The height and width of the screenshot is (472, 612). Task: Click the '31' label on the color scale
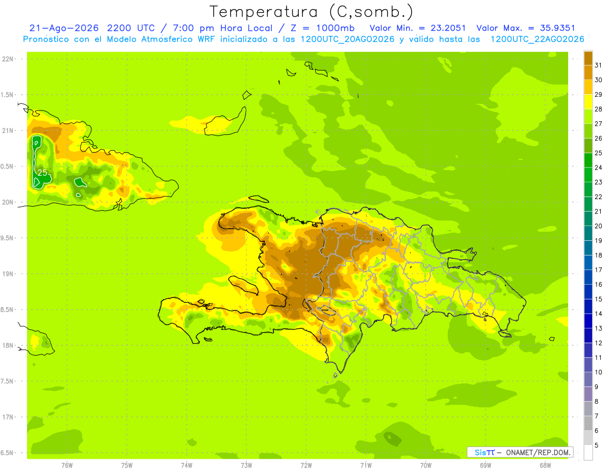click(x=599, y=65)
